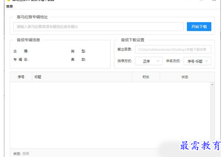Click the 状态: 空闲 status text
This screenshot has width=224, height=157.
[x=21, y=154]
